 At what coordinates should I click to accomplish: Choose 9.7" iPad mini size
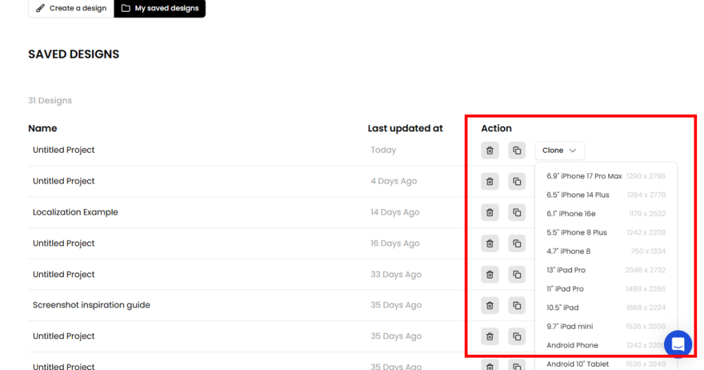pos(606,327)
